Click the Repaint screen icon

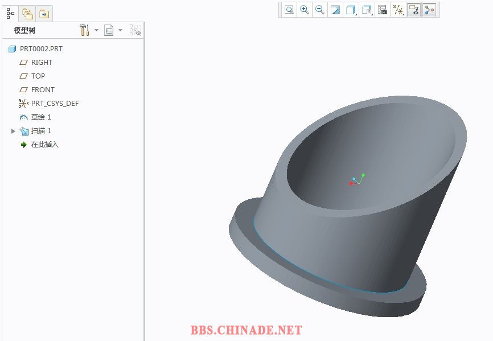pyautogui.click(x=335, y=10)
